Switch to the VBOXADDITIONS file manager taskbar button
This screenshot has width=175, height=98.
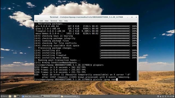coord(70,96)
